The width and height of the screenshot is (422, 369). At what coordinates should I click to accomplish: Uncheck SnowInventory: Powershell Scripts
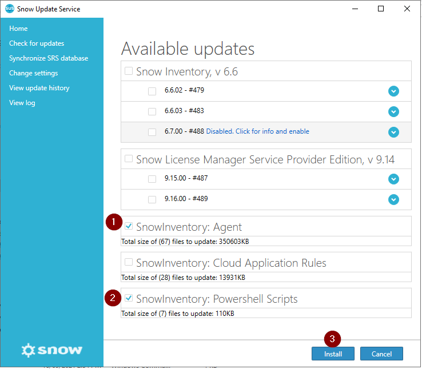pos(129,298)
